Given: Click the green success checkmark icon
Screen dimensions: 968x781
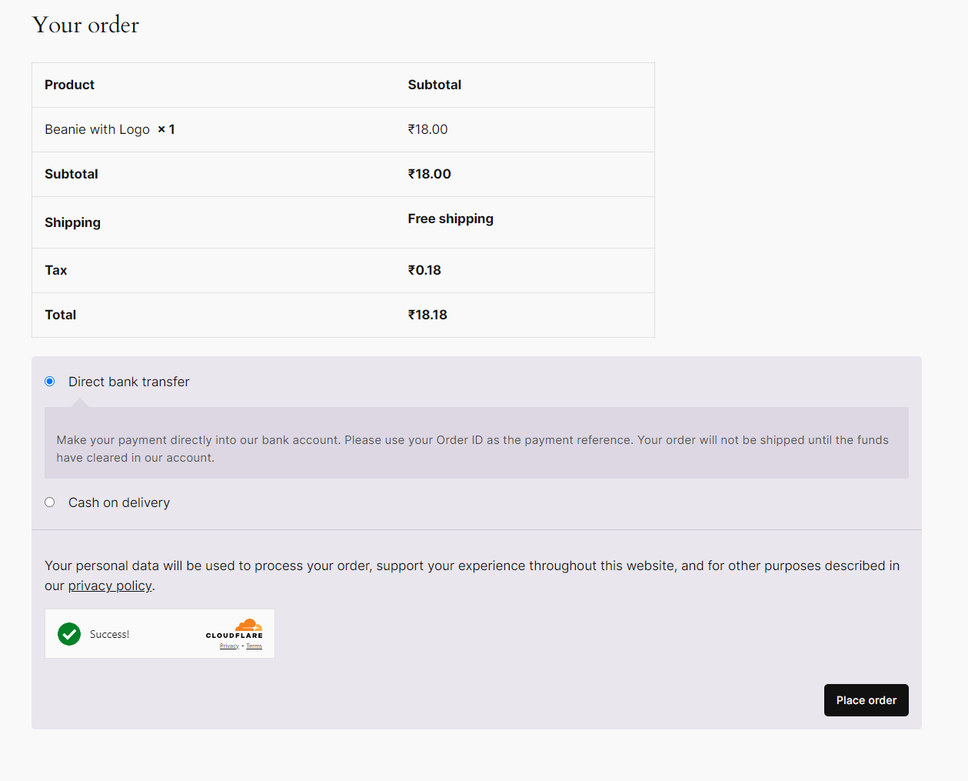Looking at the screenshot, I should tap(69, 634).
